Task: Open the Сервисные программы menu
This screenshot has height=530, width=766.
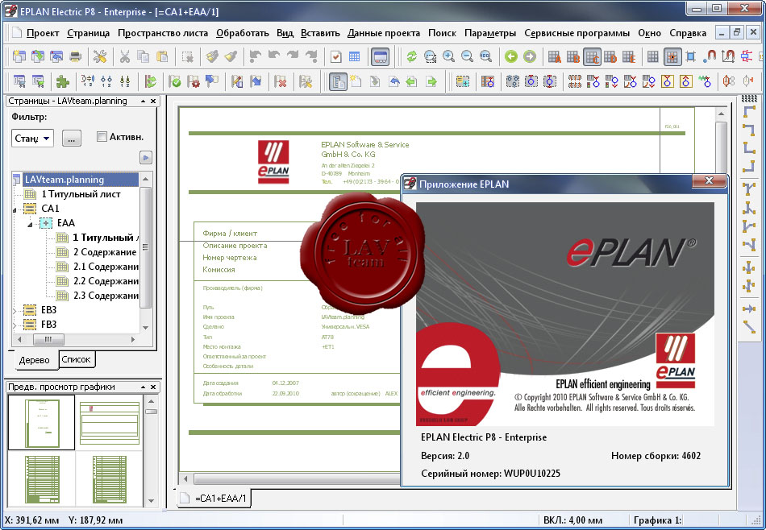Action: pos(577,33)
